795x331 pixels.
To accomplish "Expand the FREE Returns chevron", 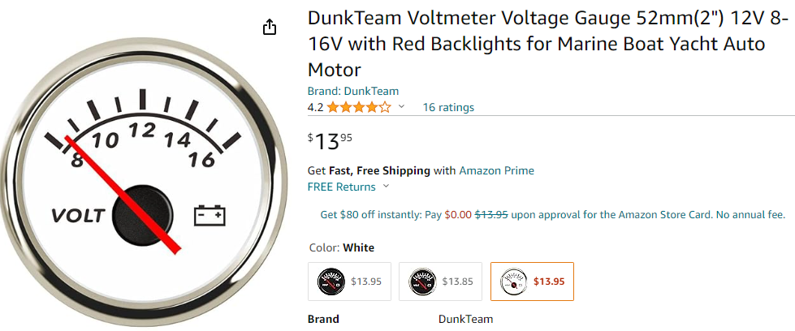I will [386, 187].
